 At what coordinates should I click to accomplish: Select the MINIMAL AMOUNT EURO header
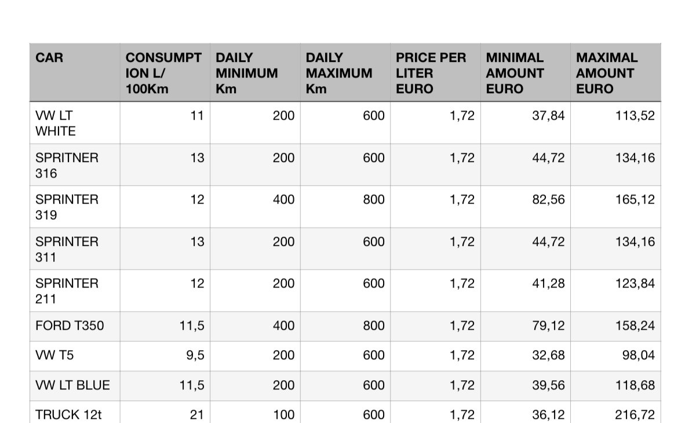[x=526, y=72]
